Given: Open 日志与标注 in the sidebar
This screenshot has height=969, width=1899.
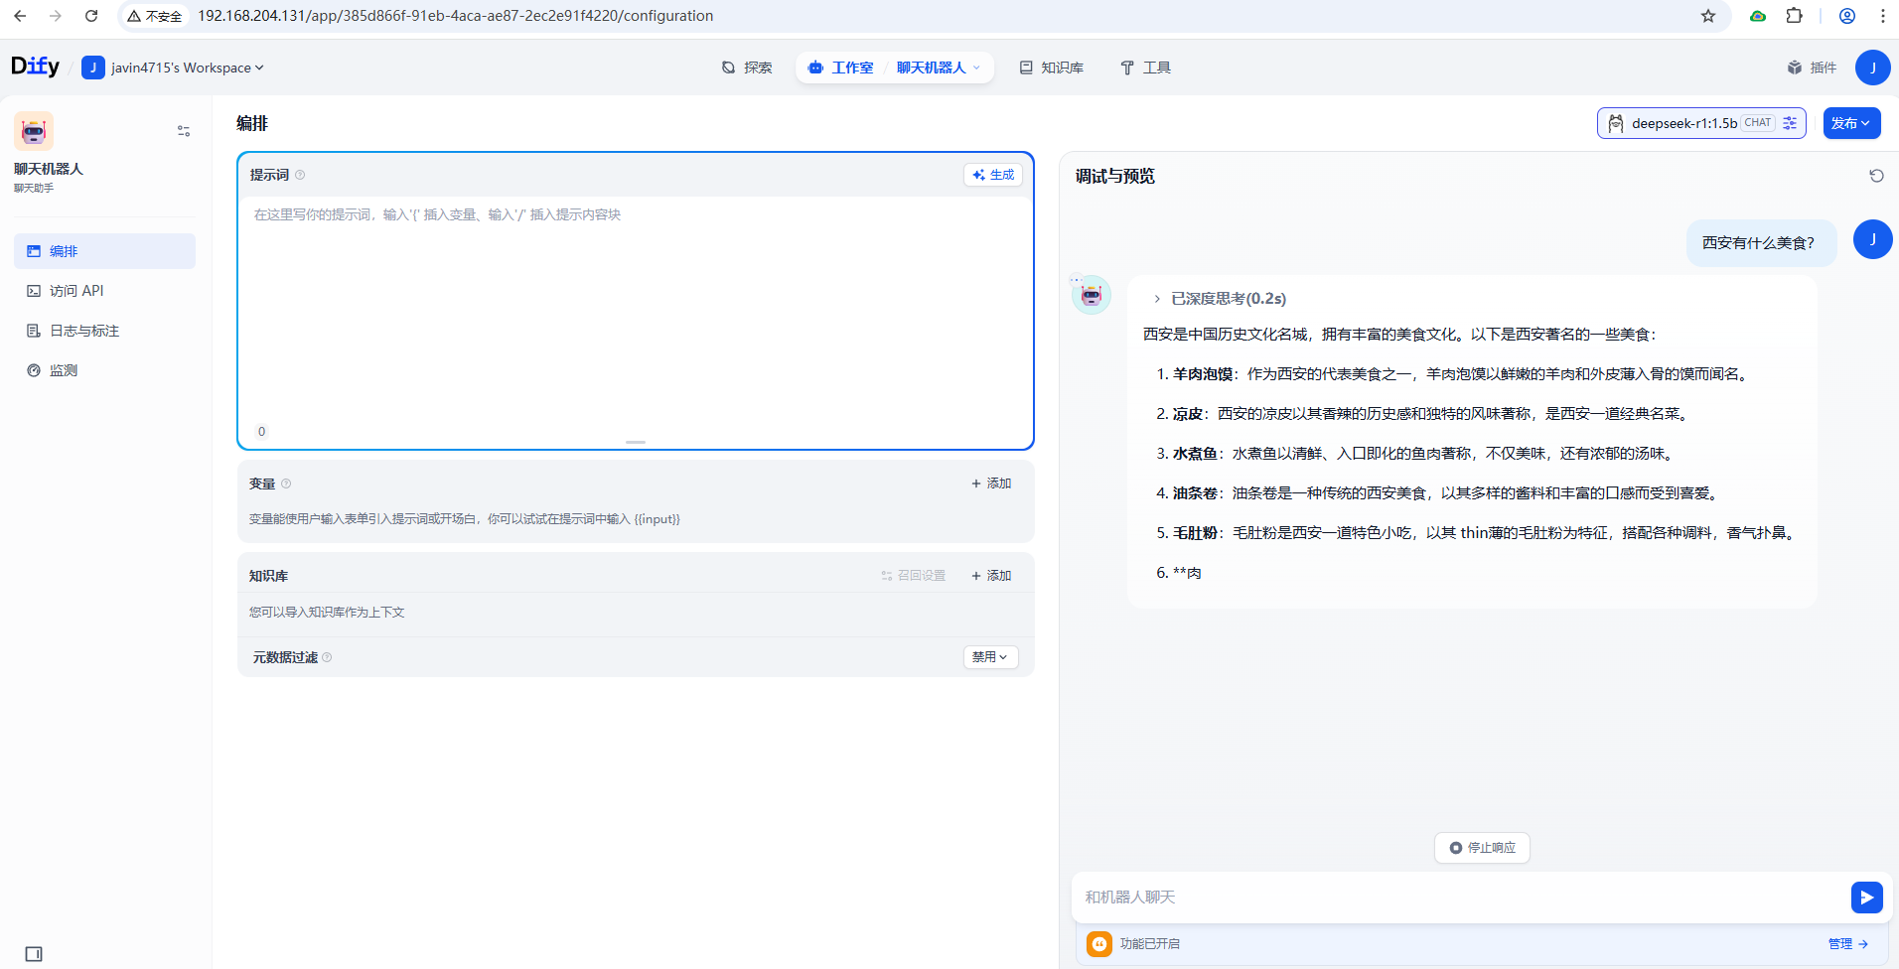Looking at the screenshot, I should point(104,331).
